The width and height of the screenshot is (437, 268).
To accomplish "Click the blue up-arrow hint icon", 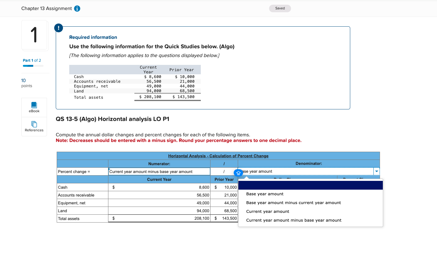I will [x=238, y=173].
